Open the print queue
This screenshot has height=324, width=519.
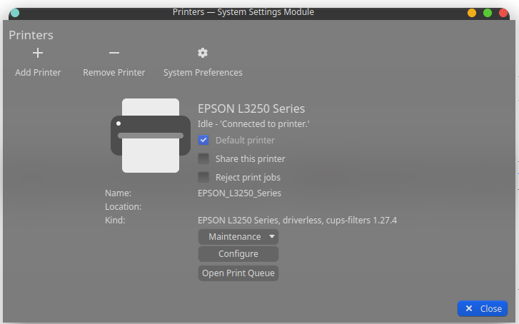click(x=238, y=273)
